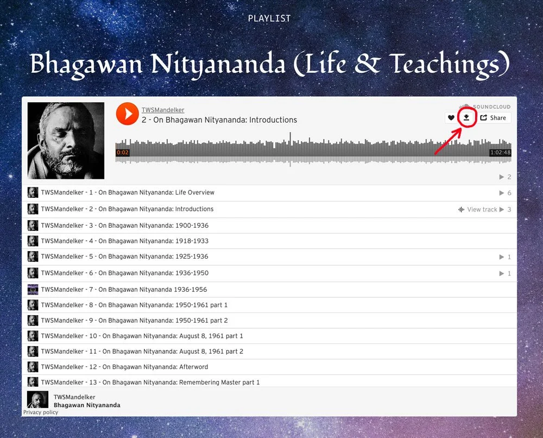Click footer playlist artwork thumbnail
Screen dimensions: 543x438
38,399
